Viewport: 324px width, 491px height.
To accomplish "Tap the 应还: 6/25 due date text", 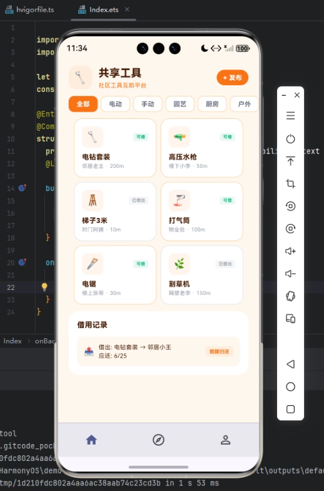I will coord(113,356).
